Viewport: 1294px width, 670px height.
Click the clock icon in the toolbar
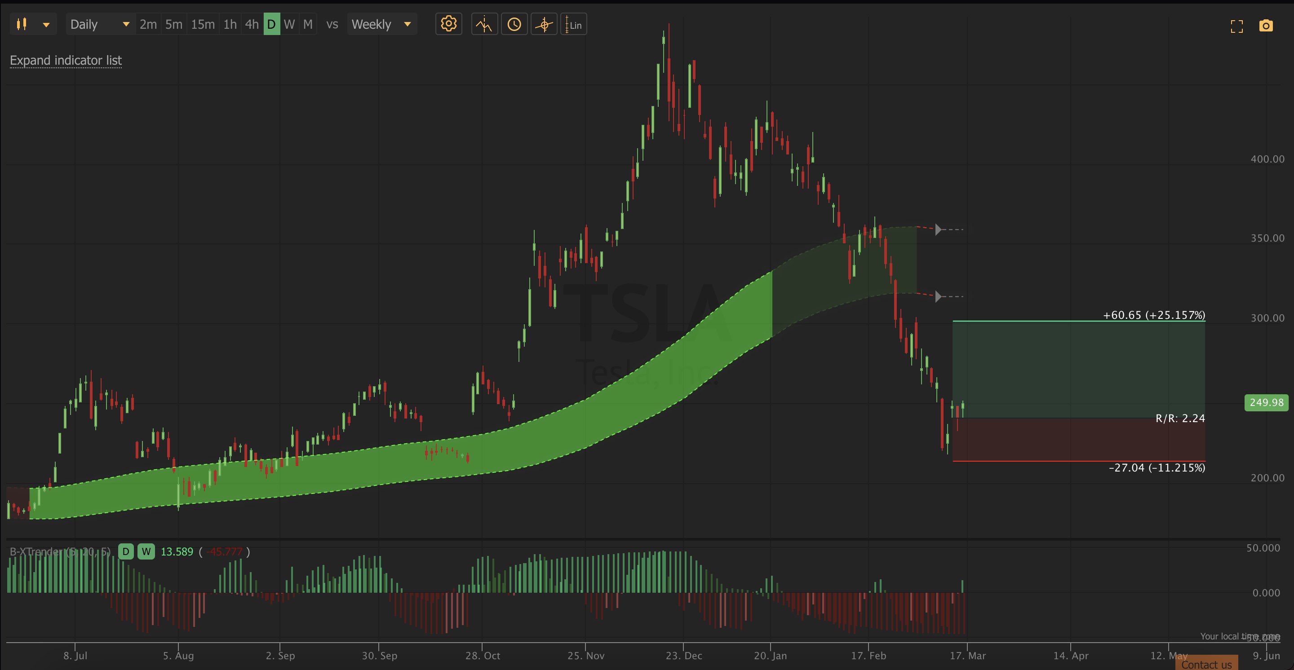coord(514,24)
